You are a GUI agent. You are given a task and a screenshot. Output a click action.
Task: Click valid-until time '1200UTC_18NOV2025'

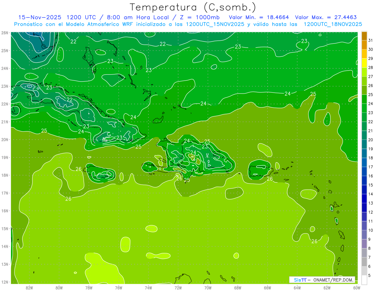tap(333, 24)
